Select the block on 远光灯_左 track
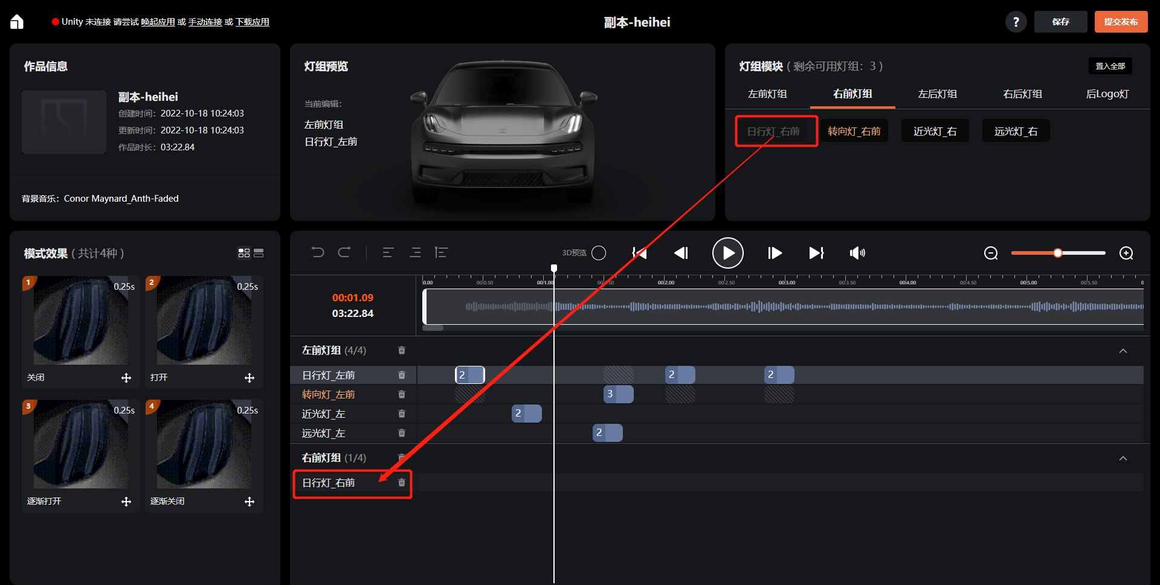Viewport: 1160px width, 585px height. [608, 433]
